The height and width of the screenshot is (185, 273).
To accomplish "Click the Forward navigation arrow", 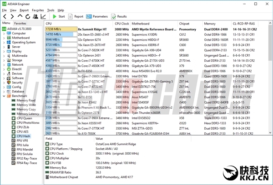I will click(11, 16).
